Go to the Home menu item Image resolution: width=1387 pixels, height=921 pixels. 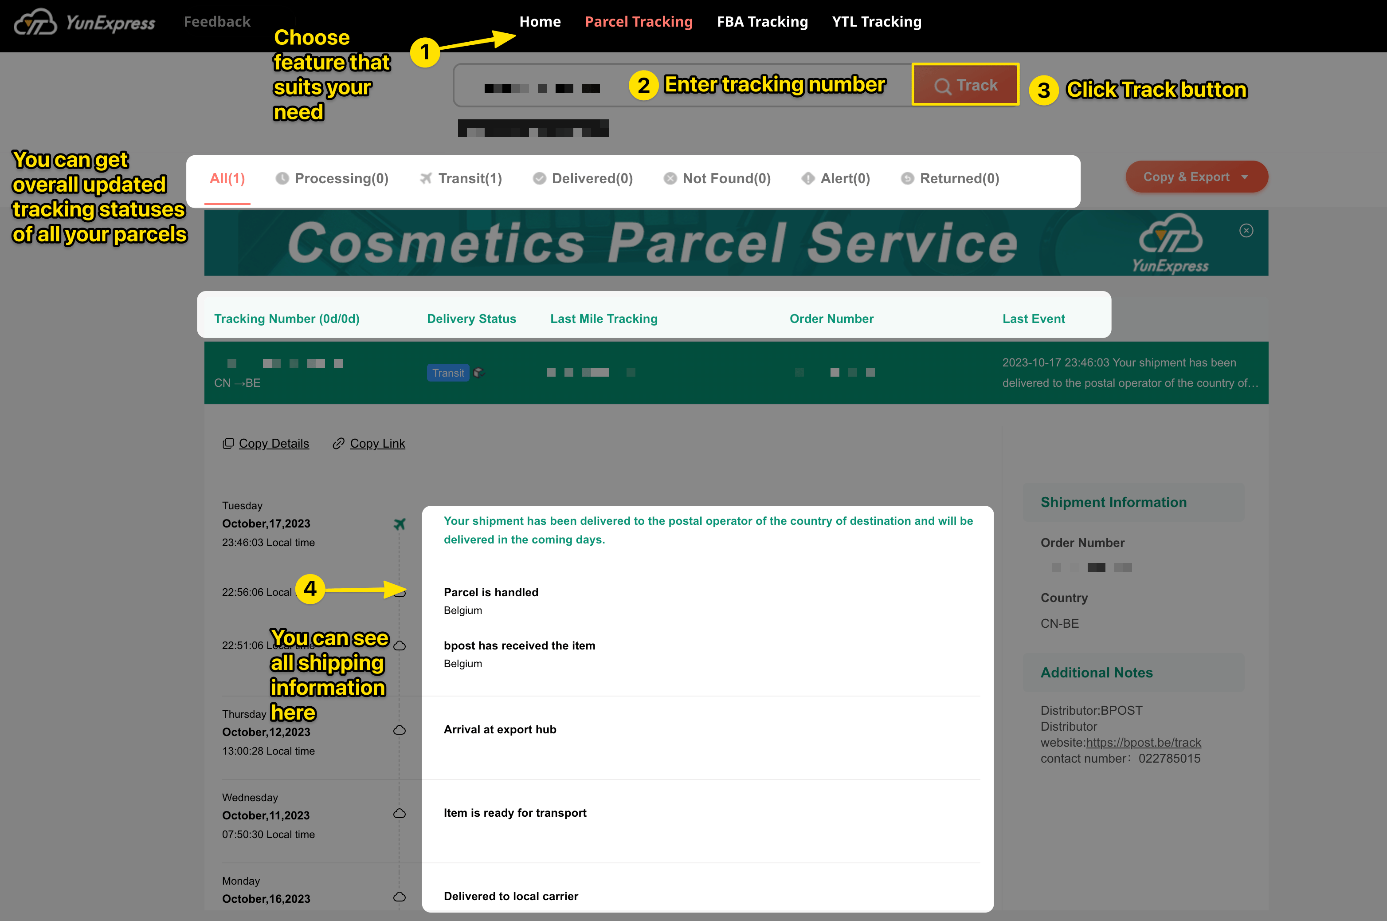point(540,22)
